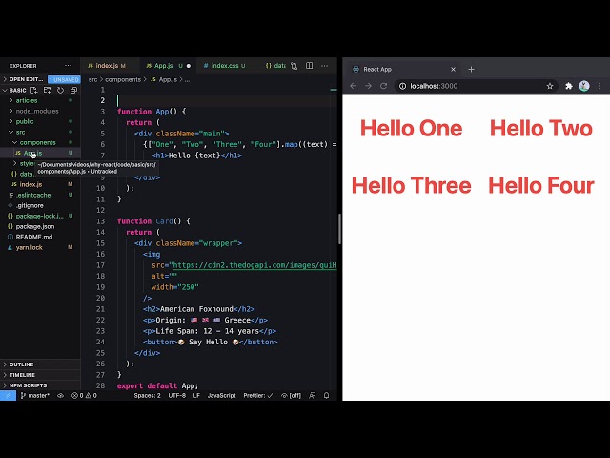This screenshot has width=610, height=458.
Task: Expand the public folder
Action: (x=25, y=121)
